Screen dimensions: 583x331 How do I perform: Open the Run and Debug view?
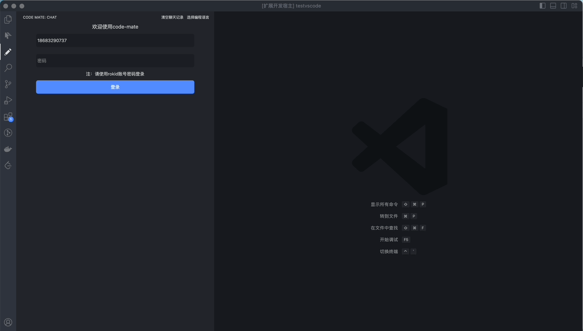(8, 100)
